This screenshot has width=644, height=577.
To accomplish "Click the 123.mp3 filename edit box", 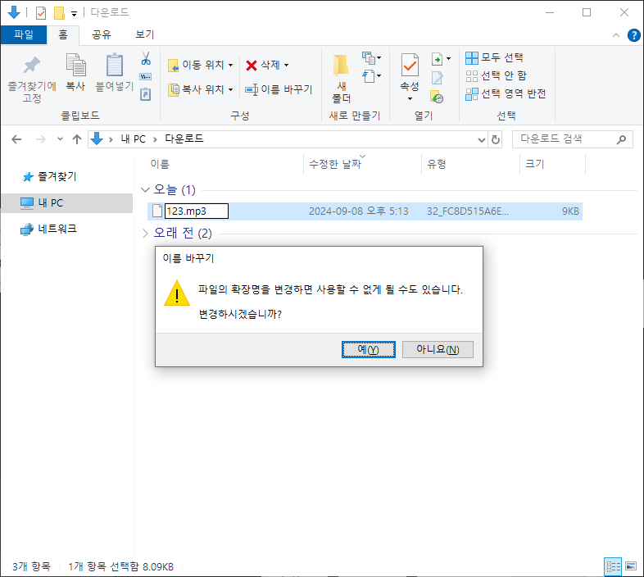I will tap(197, 211).
